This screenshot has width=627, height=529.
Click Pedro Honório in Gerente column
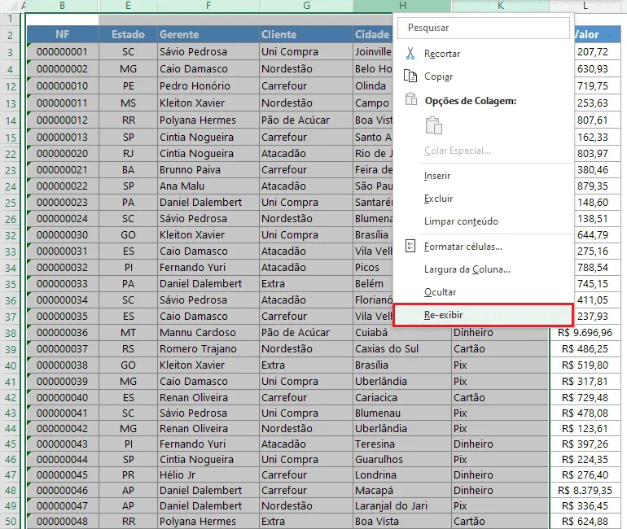208,86
